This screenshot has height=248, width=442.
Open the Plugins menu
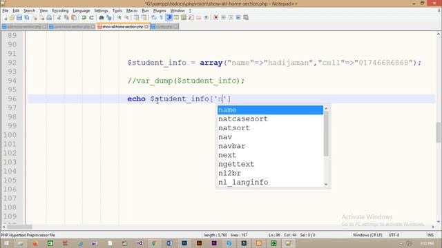click(x=160, y=10)
